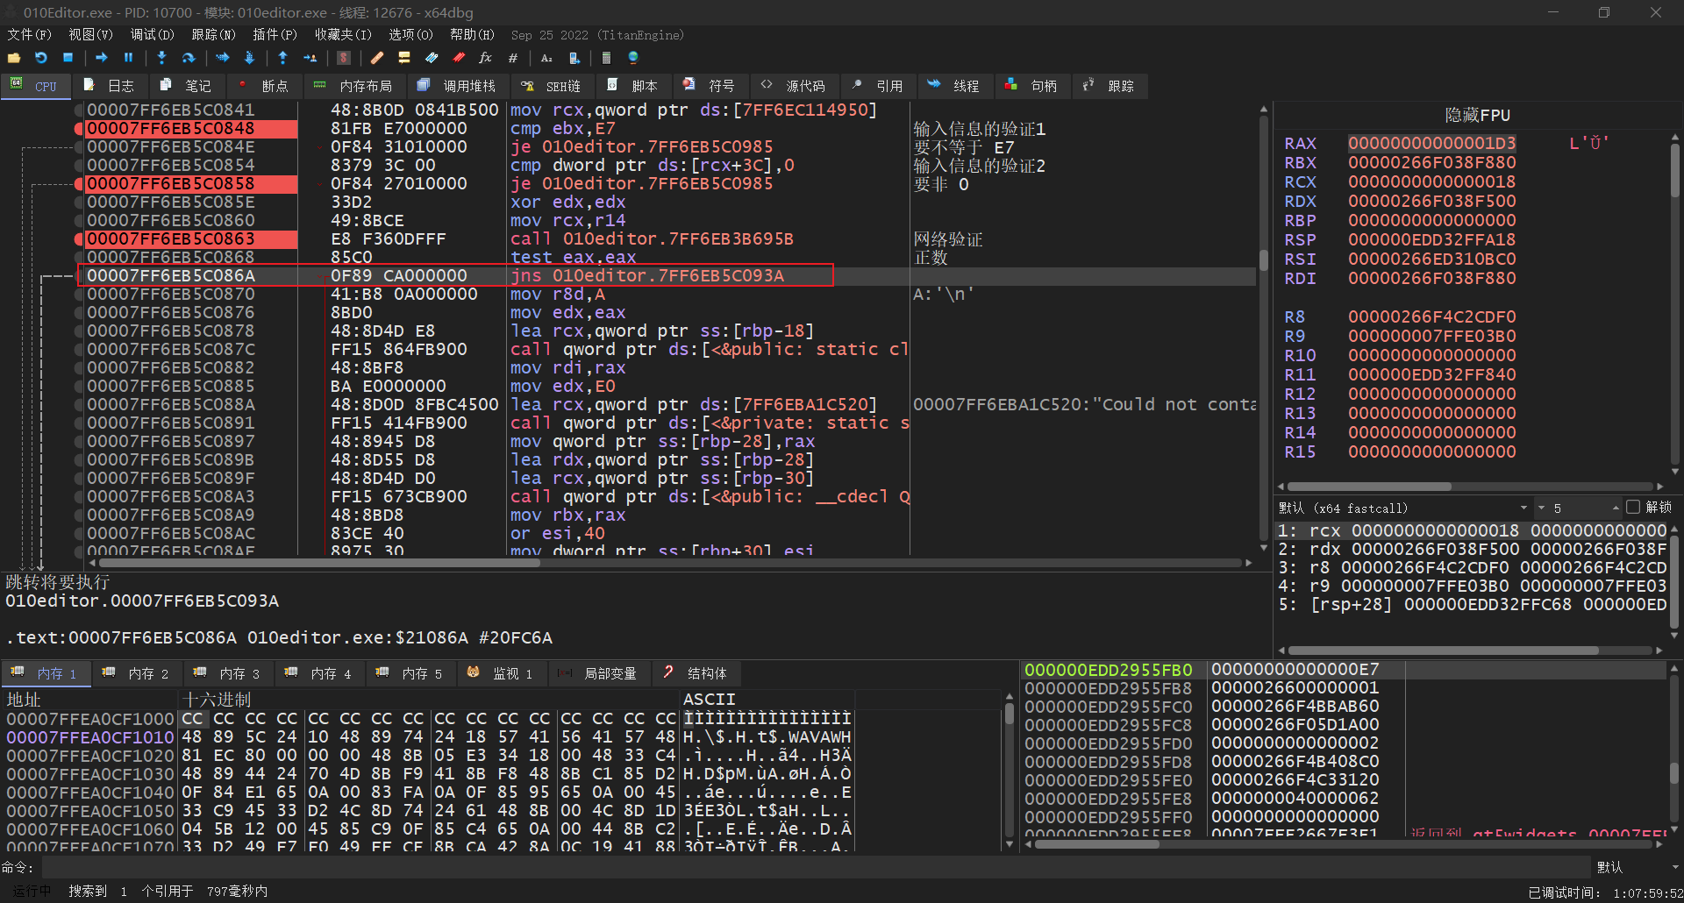
Task: Open the x64 fastcall calling convention dropdown
Action: tap(1524, 508)
